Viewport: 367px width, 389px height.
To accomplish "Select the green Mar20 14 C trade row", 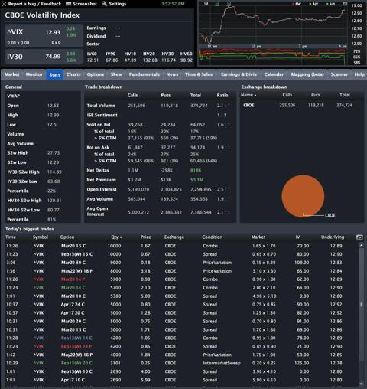I will pos(180,288).
